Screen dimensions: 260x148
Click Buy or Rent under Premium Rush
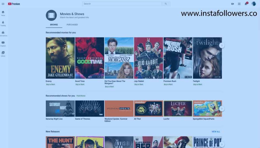click(168, 85)
